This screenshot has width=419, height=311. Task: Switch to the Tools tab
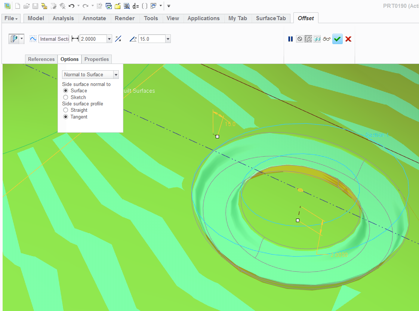coord(151,18)
